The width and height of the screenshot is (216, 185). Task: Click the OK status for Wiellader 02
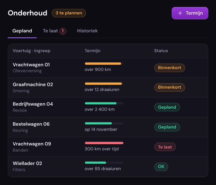pyautogui.click(x=161, y=167)
